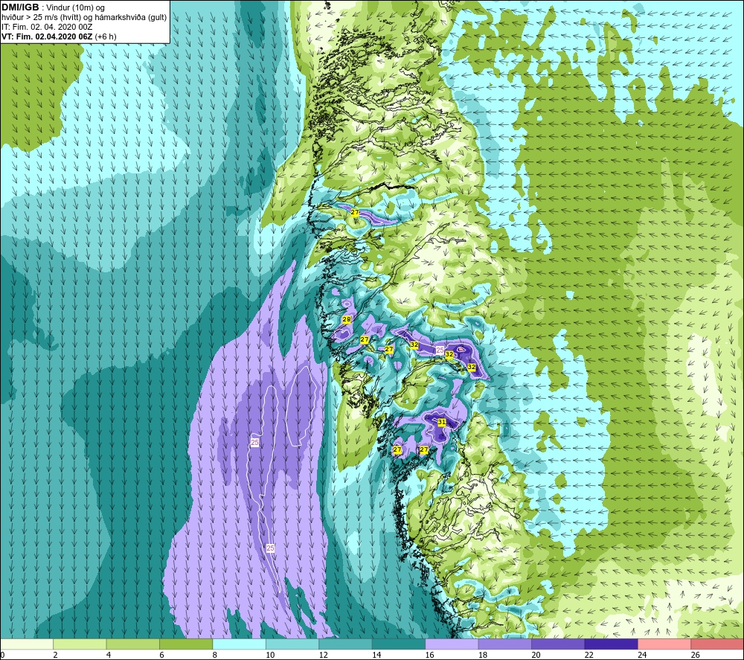
Task: Select the salmon legend swatch above 26
Action: [x=717, y=644]
